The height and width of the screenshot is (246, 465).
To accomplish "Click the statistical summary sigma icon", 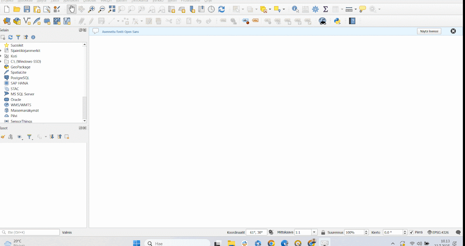I will 325,9.
